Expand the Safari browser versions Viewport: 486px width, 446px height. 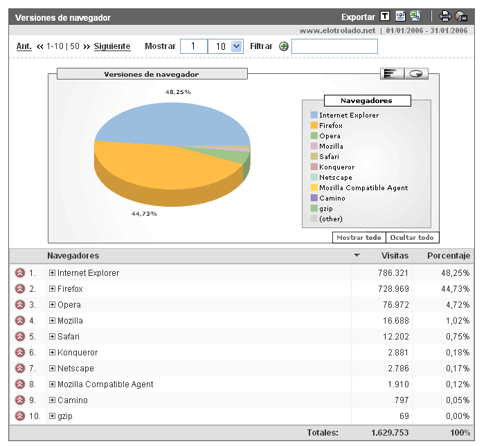(52, 337)
